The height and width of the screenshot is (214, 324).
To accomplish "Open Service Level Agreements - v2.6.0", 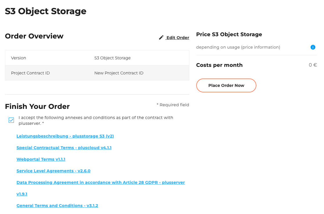I will click(x=53, y=171).
